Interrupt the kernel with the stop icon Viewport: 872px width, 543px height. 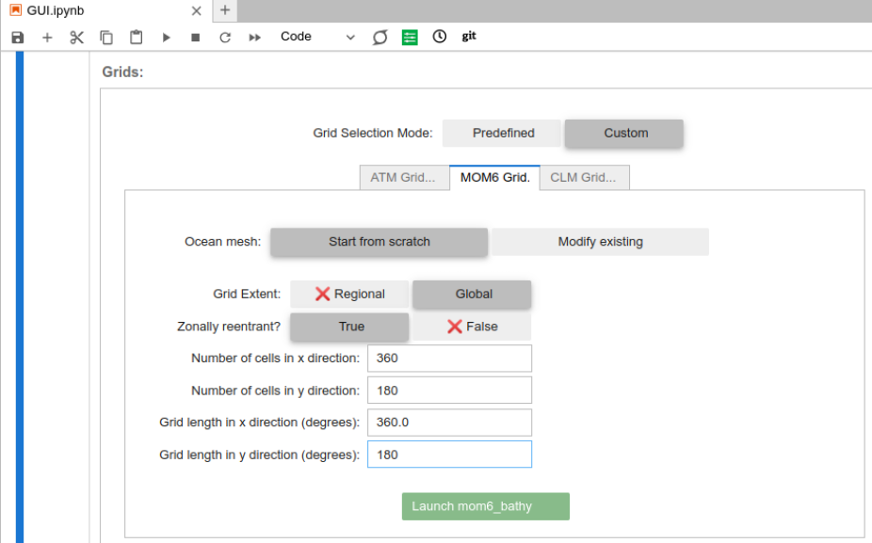pos(196,38)
